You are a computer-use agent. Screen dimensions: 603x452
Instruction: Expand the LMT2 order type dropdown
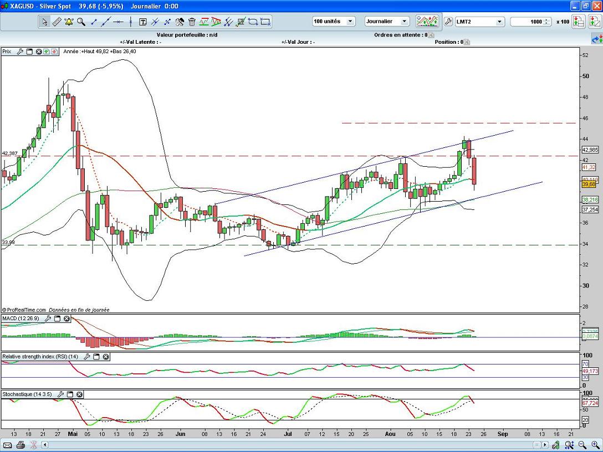pos(499,22)
